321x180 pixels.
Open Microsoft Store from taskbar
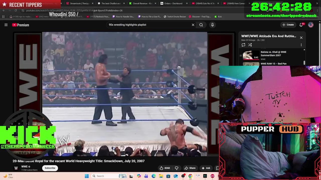[168, 176]
